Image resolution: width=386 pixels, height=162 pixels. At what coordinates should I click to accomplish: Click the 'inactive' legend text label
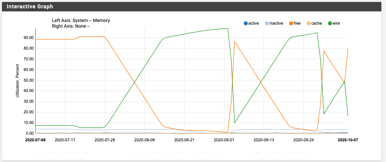pos(276,23)
